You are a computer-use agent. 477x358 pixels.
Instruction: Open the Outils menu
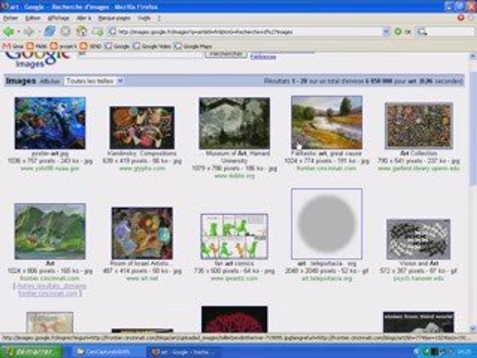pos(144,18)
